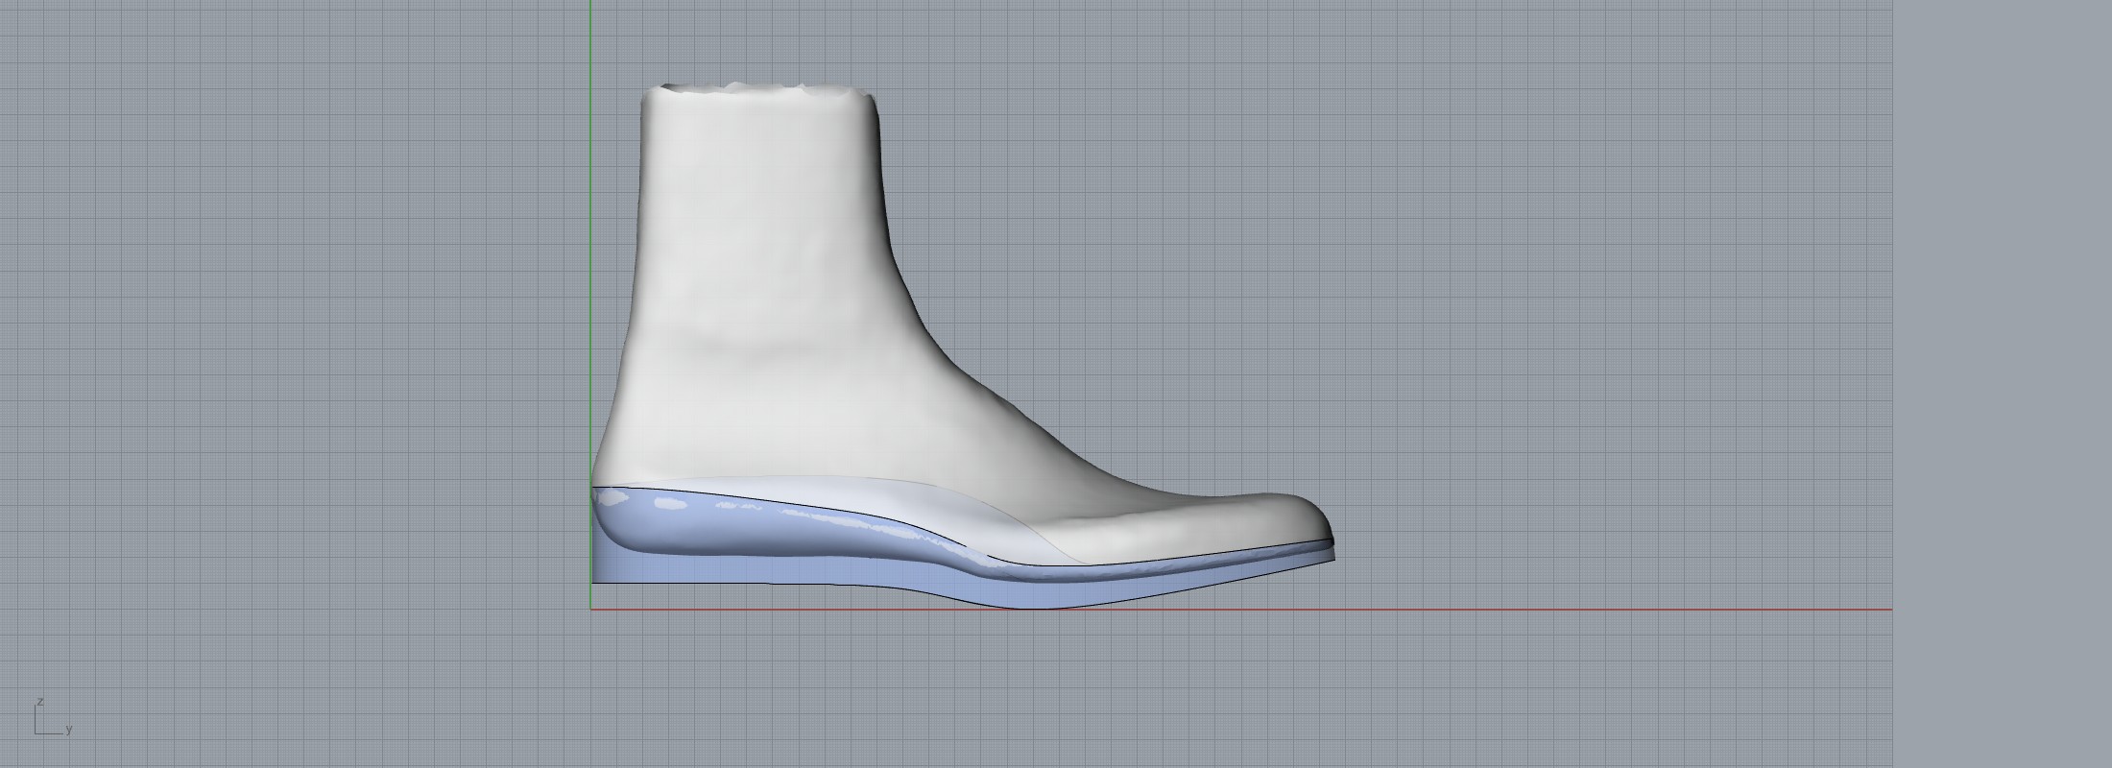Click the y label on the axis icon
The image size is (2112, 768).
[69, 730]
